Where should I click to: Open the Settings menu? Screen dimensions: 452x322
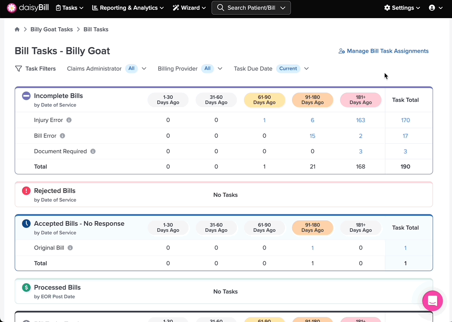[x=402, y=8]
